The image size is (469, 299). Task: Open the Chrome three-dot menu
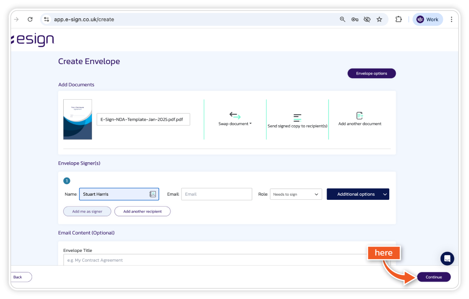(452, 20)
